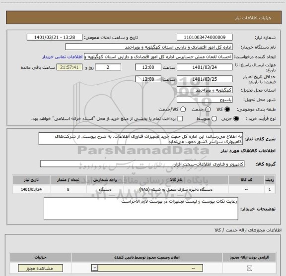Image resolution: width=286 pixels, height=276 pixels.
Task: Click the NAS storage device item name cell
Action: tap(176, 189)
